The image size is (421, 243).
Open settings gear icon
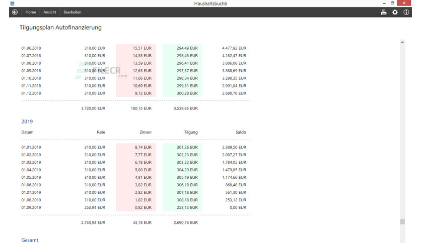pos(395,12)
